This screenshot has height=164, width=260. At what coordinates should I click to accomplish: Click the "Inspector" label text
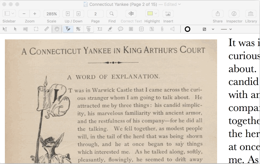[234, 21]
